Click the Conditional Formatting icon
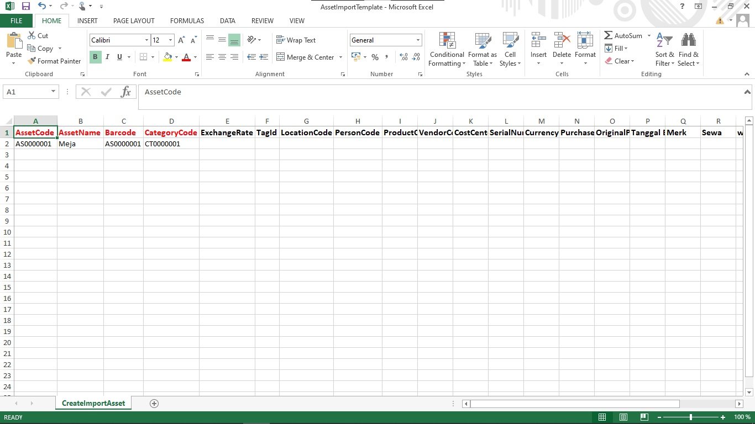The height and width of the screenshot is (424, 755). pos(447,41)
